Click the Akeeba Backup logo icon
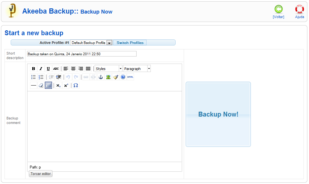The width and height of the screenshot is (309, 184). [12, 11]
